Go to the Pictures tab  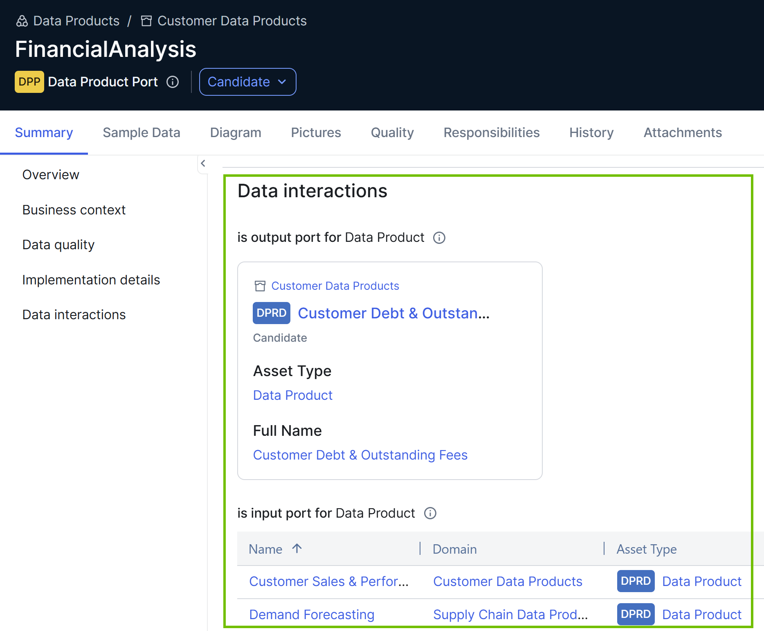pos(316,133)
